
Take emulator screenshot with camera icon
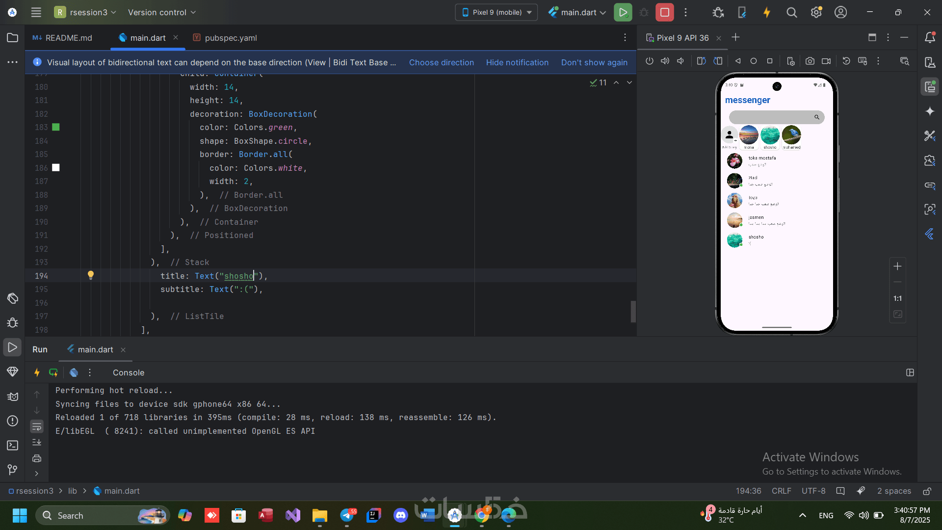(810, 61)
